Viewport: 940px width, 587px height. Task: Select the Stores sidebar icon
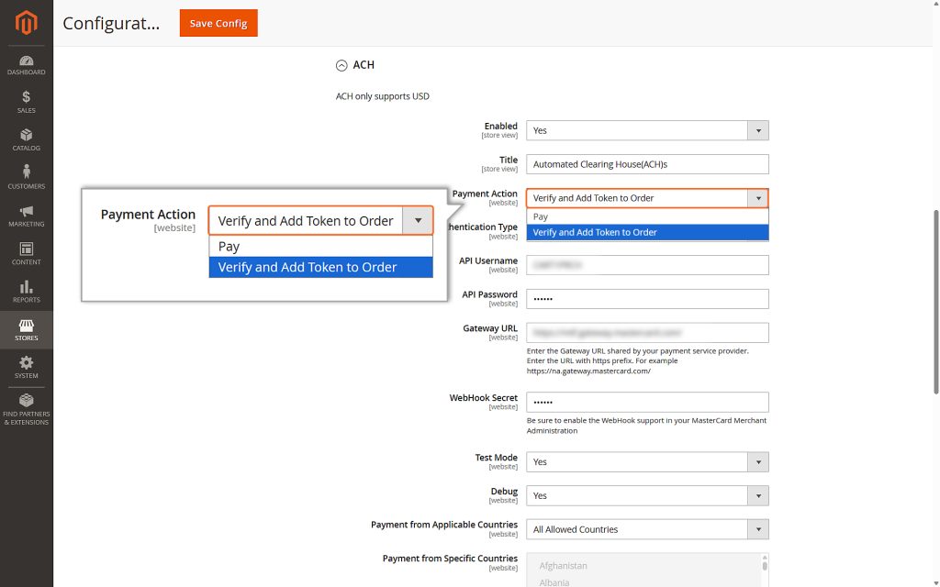[26, 328]
